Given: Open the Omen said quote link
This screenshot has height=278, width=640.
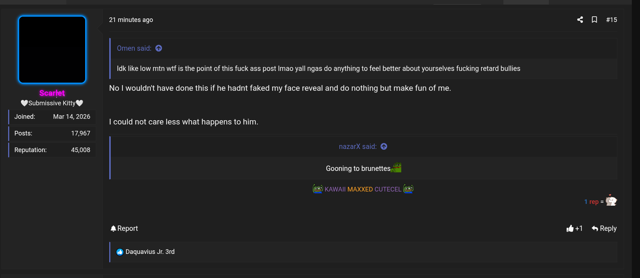Looking at the screenshot, I should [134, 48].
